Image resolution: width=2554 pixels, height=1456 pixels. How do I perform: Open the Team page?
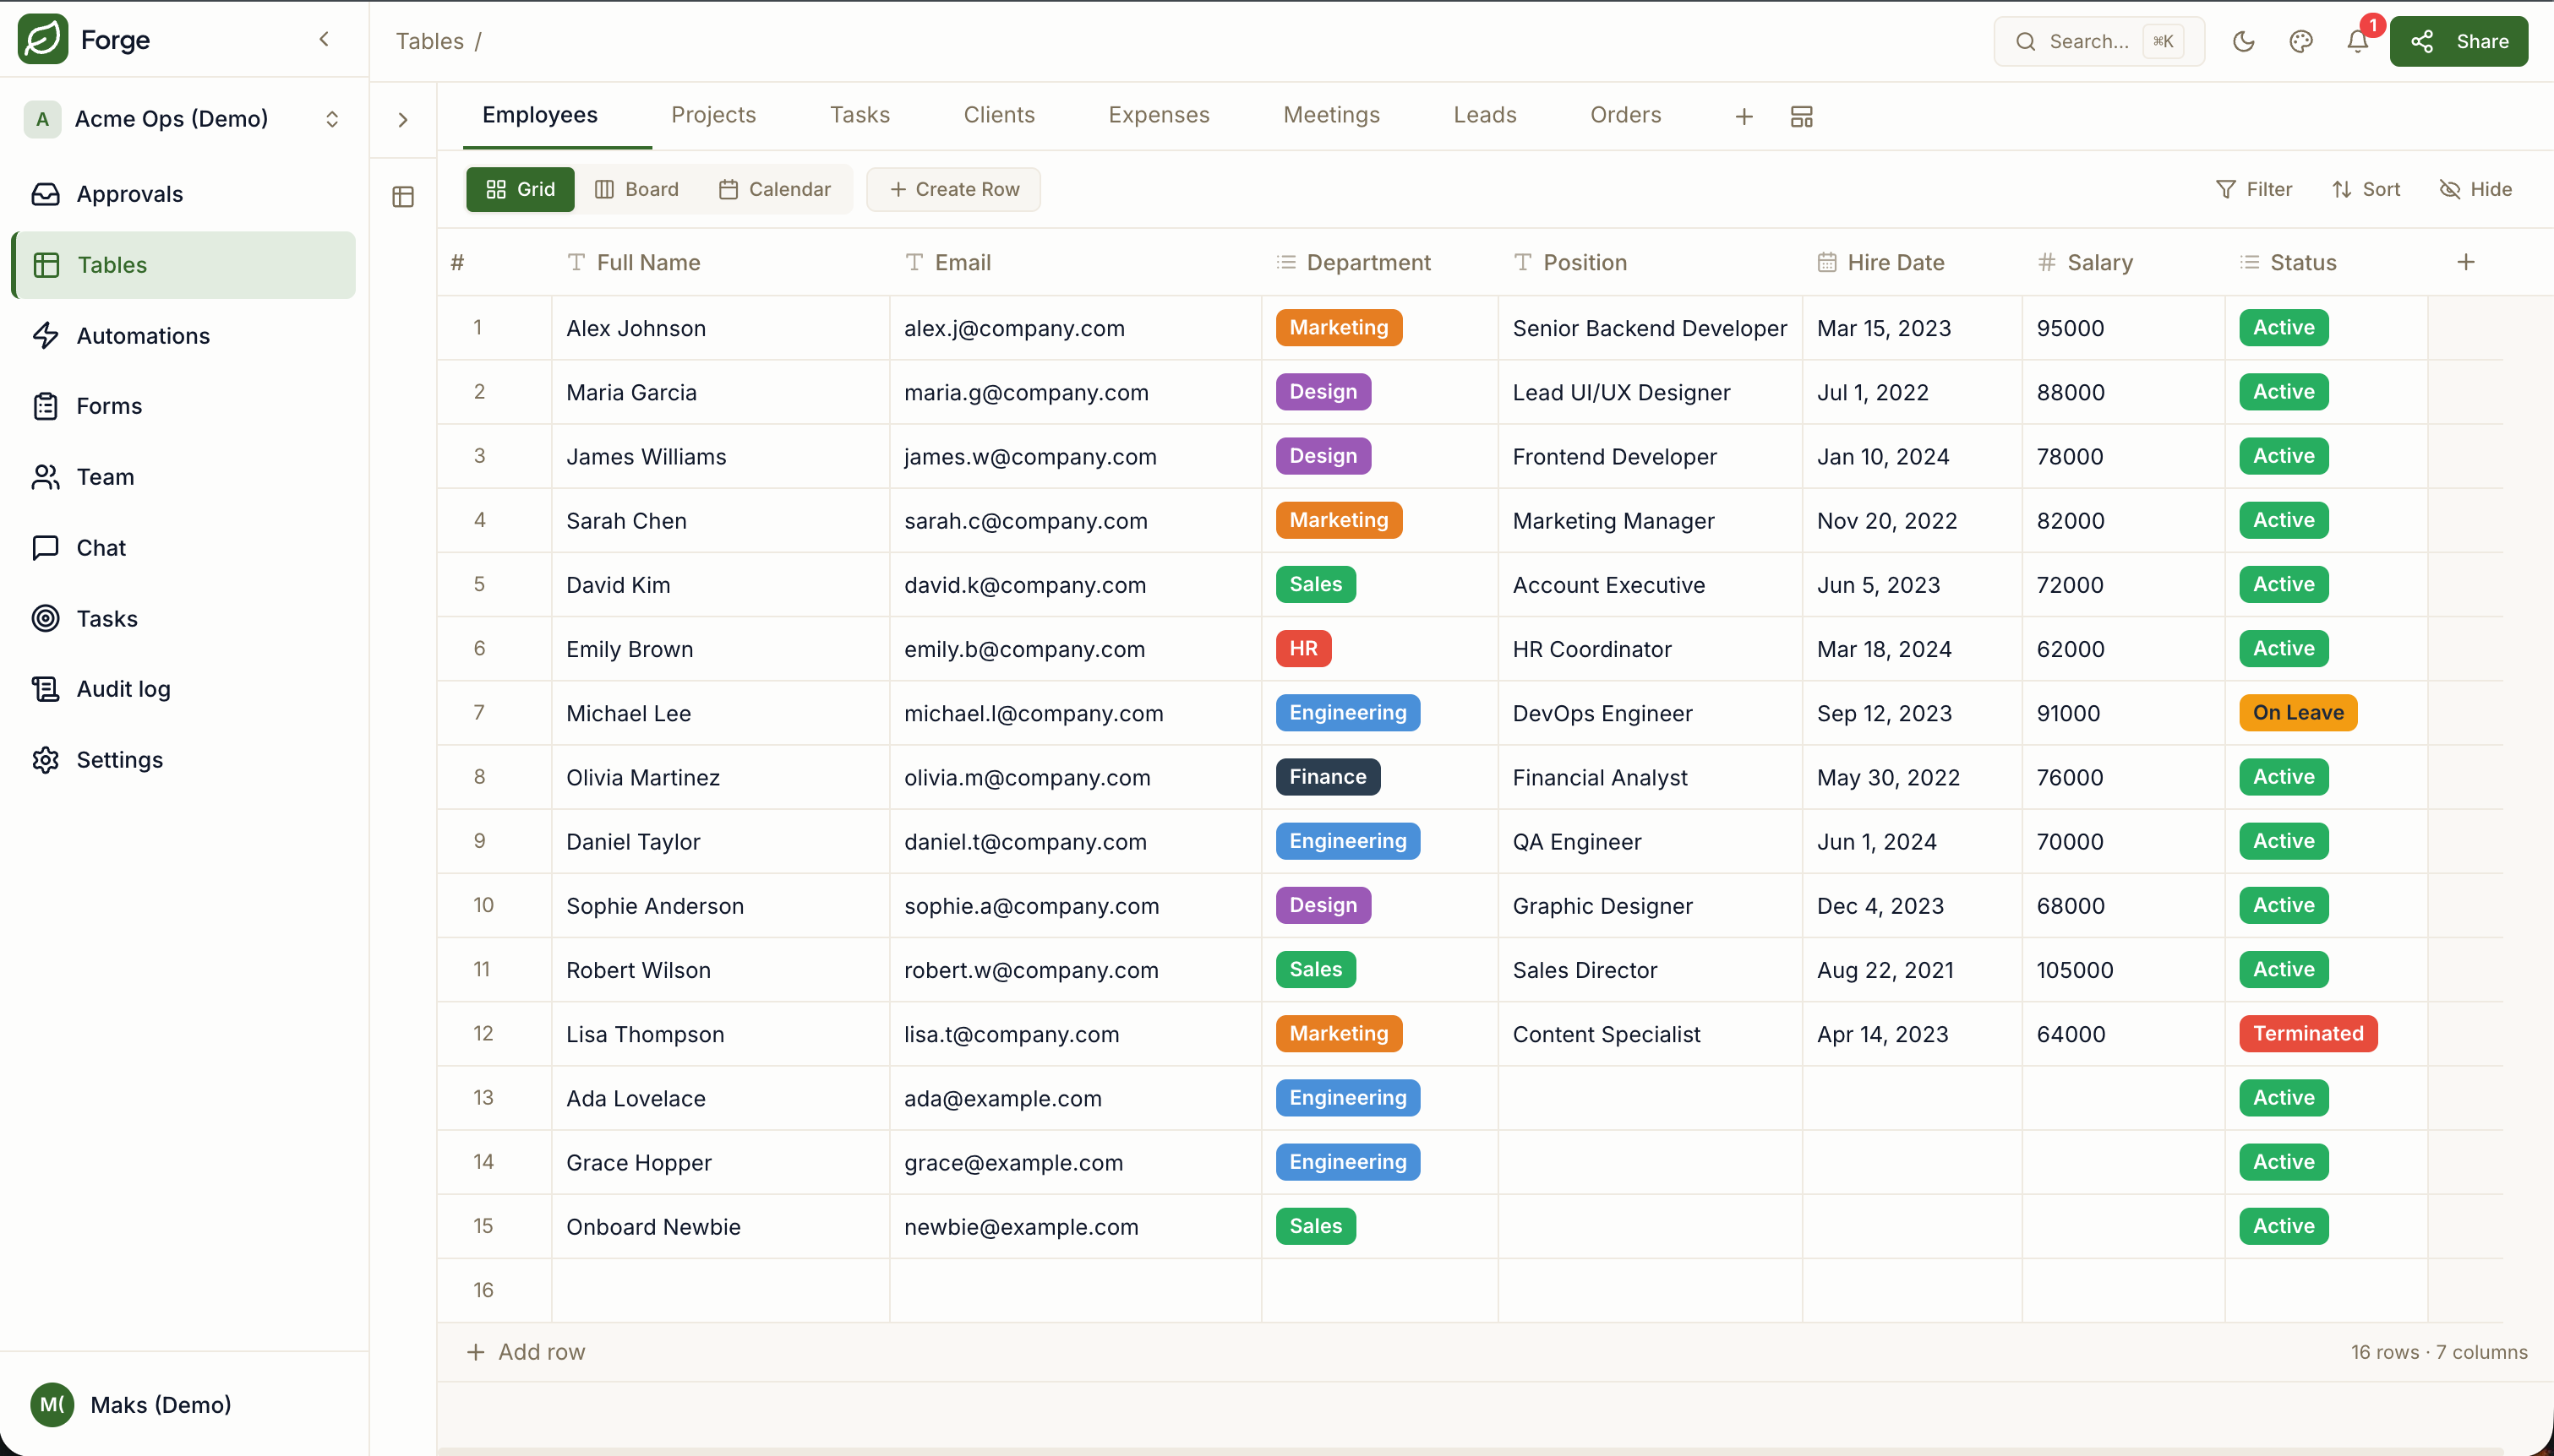coord(184,477)
